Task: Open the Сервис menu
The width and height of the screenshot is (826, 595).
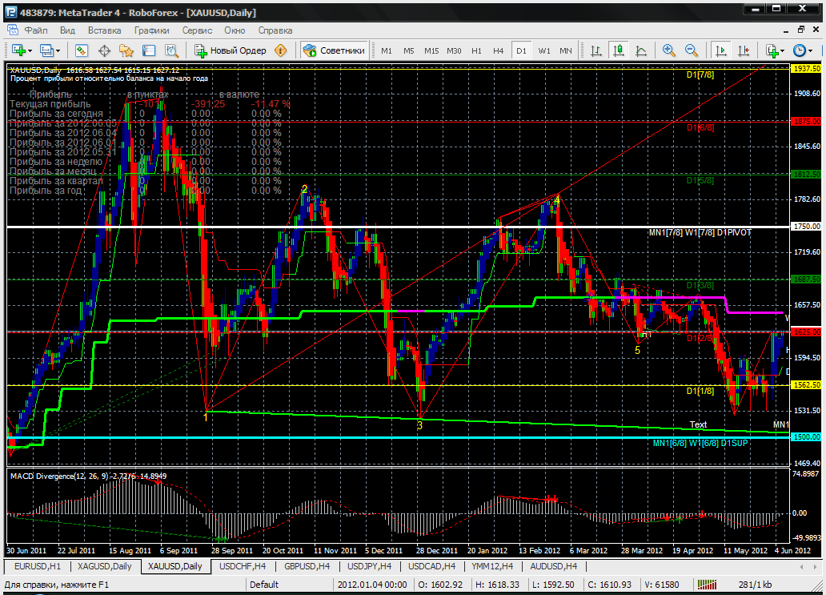Action: pyautogui.click(x=197, y=30)
